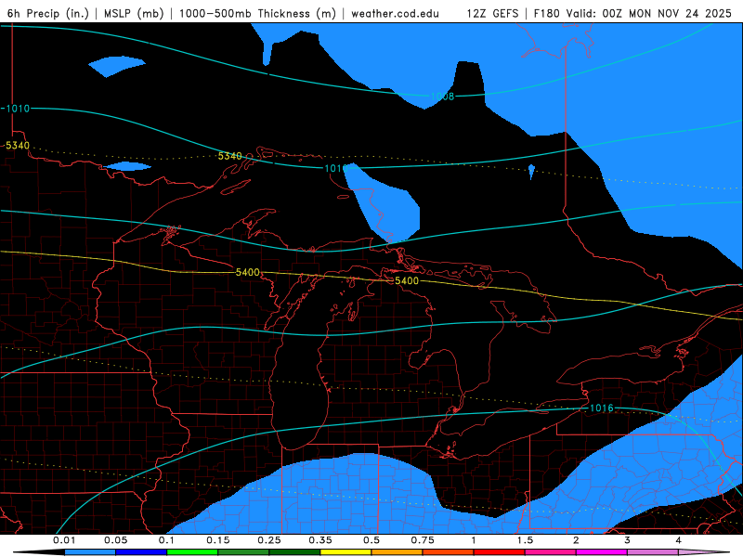
Task: Click the 5340 label at map's left edge
Action: tap(18, 146)
